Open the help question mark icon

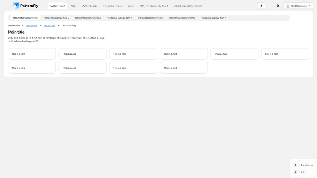(278, 6)
